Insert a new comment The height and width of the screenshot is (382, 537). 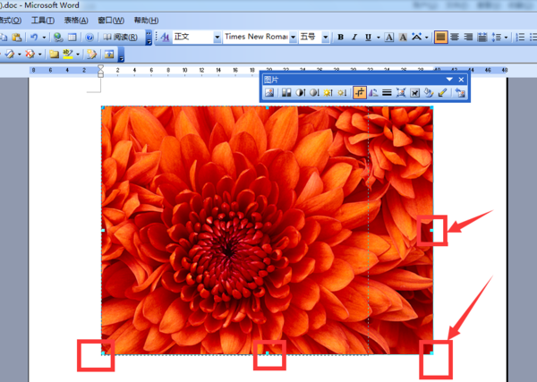tap(54, 54)
